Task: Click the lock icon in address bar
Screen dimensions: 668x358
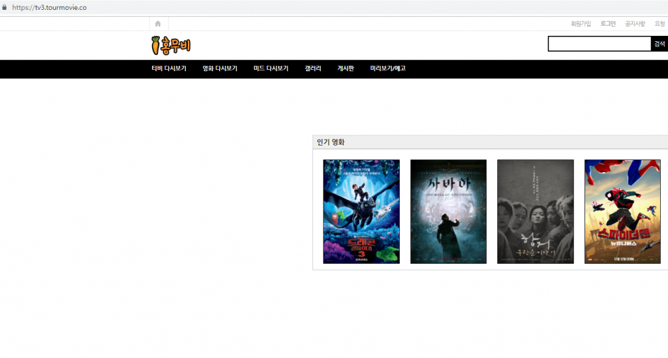Action: point(5,8)
